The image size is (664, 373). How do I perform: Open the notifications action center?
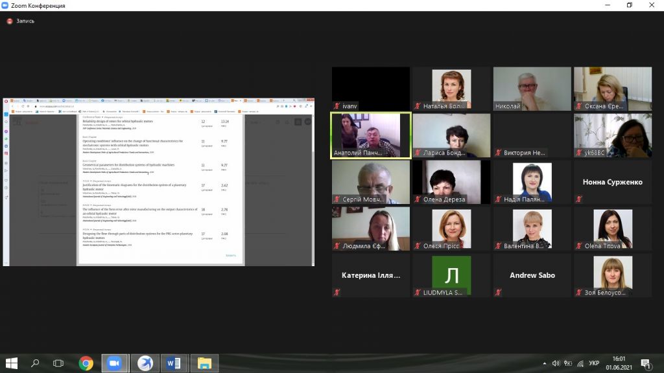(646, 363)
